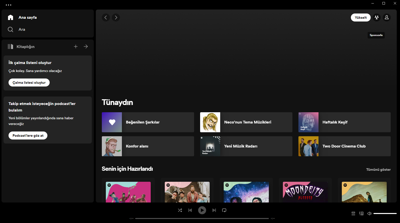The image size is (400, 223).
Task: Open the Kitaplığın library label
Action: click(26, 47)
